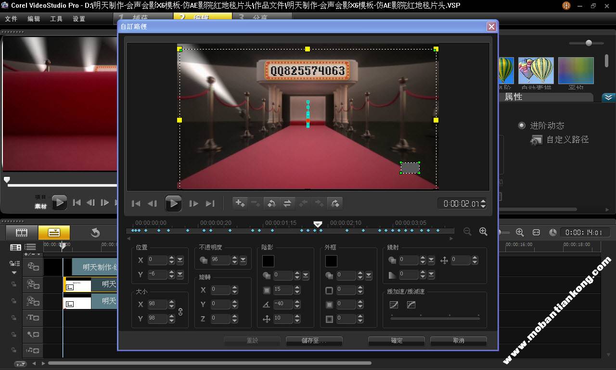The image size is (616, 370).
Task: Switch to the 分享 step tab
Action: point(262,17)
